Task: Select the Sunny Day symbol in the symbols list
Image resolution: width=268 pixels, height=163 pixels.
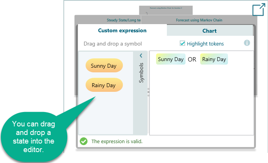Action: click(x=104, y=66)
